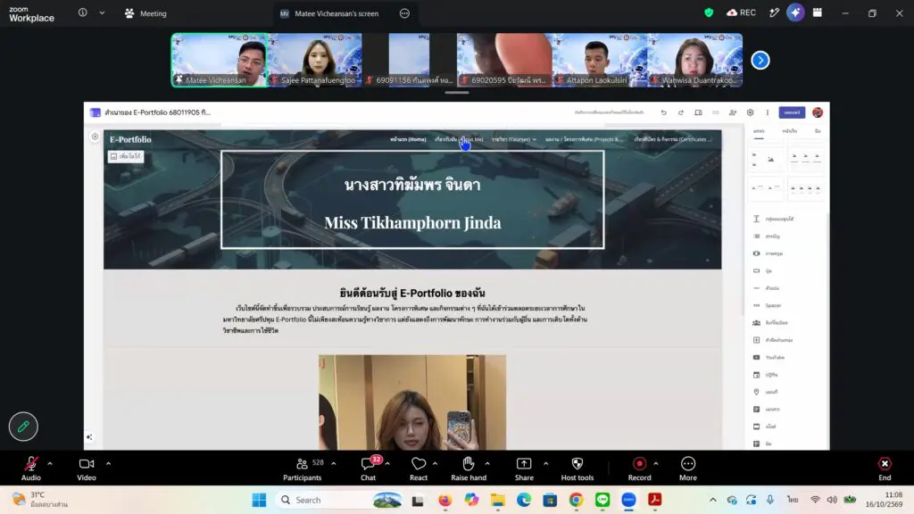This screenshot has height=514, width=914.
Task: Open the Sites three-dot more menu
Action: click(x=767, y=112)
